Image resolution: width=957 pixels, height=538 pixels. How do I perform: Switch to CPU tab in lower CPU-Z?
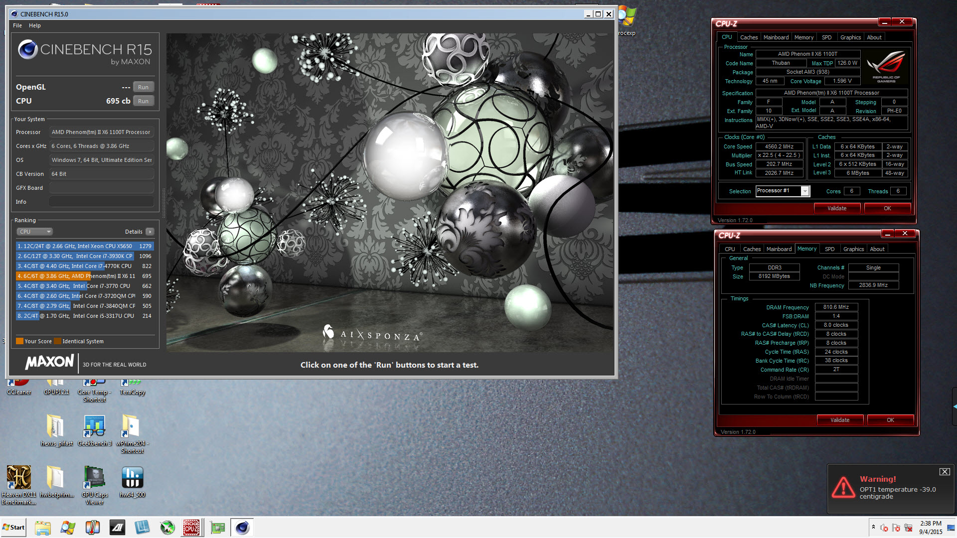point(730,249)
